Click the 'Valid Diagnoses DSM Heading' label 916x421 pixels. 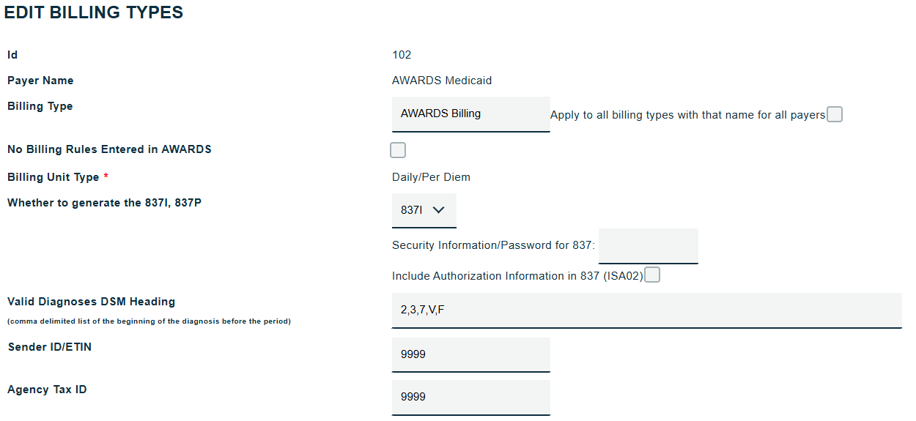coord(91,302)
